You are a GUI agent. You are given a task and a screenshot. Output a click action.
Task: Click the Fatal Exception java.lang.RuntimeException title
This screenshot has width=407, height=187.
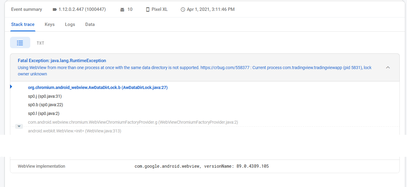[x=62, y=61]
